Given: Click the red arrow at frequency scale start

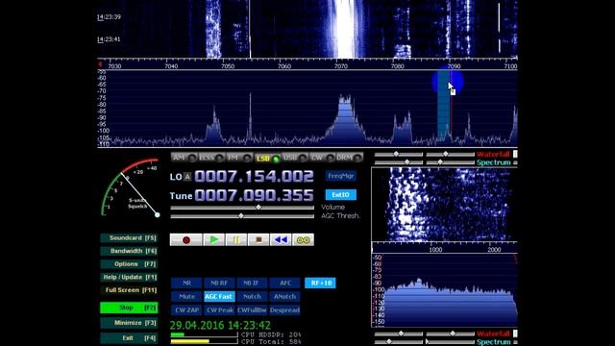Looking at the screenshot, I should [x=100, y=63].
